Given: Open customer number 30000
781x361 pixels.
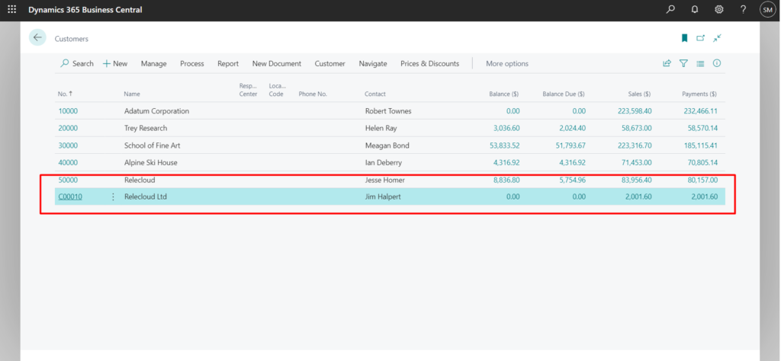Looking at the screenshot, I should (68, 145).
